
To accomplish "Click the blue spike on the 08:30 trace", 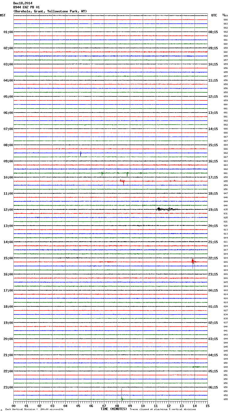I will (81, 153).
